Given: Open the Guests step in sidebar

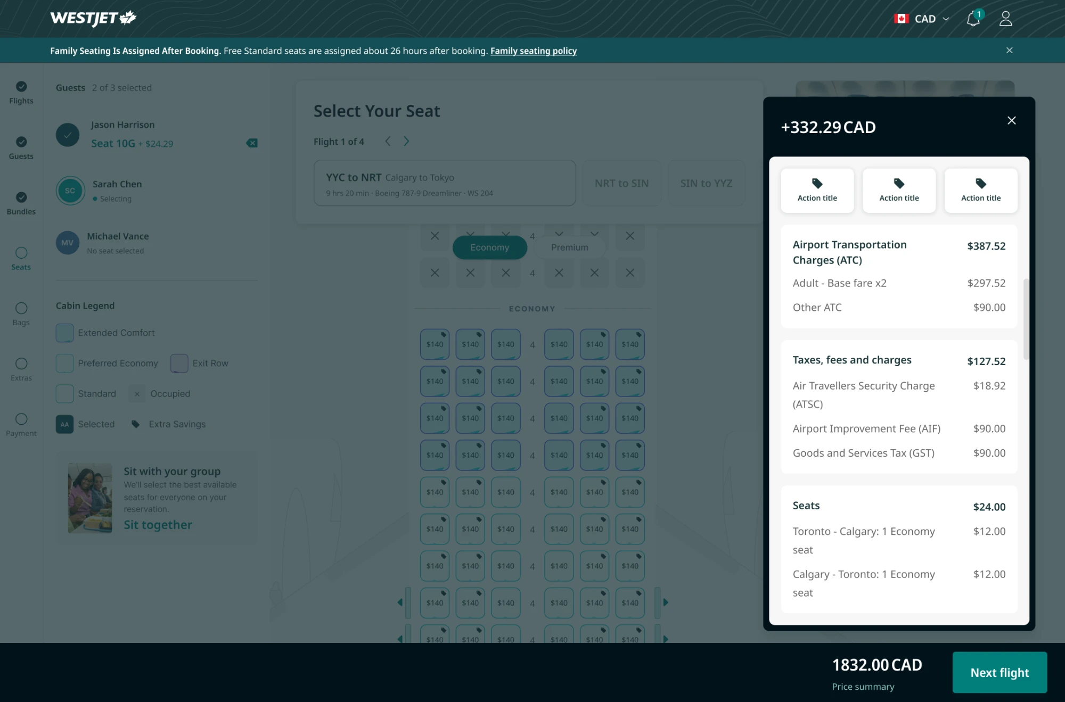Looking at the screenshot, I should 21,148.
